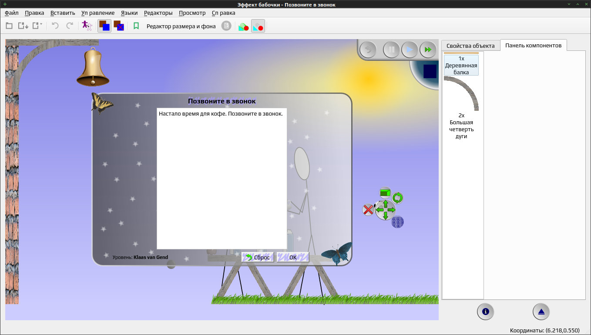This screenshot has height=335, width=591.
Task: Toggle brown-blue draw collision toolbar button
Action: point(104,26)
